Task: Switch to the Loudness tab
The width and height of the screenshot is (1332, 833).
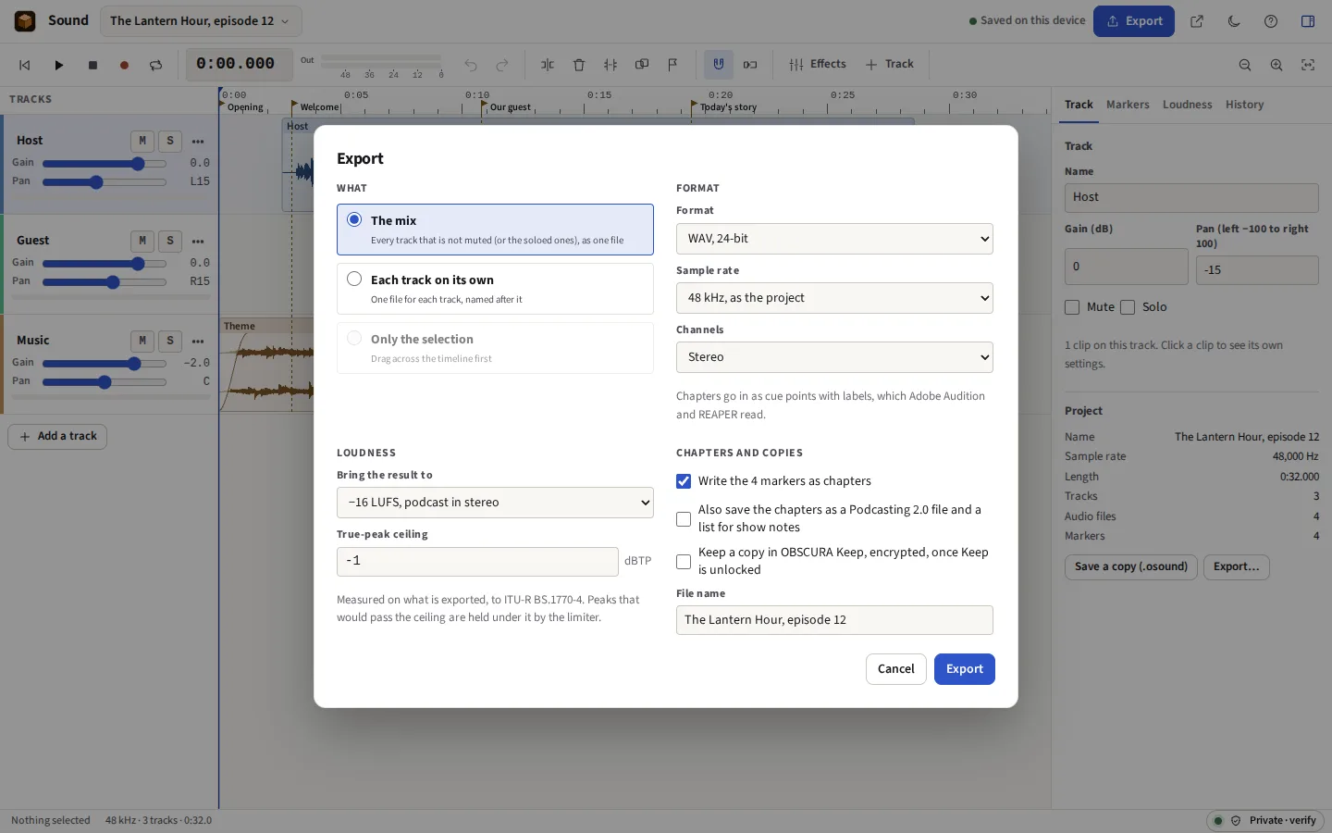Action: click(1187, 105)
